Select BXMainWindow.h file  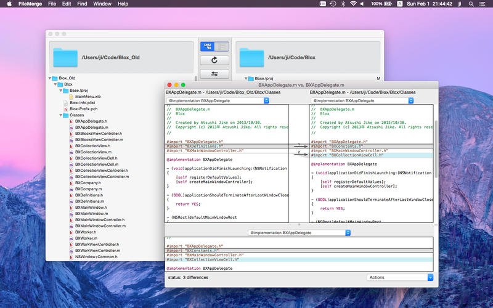pos(91,208)
